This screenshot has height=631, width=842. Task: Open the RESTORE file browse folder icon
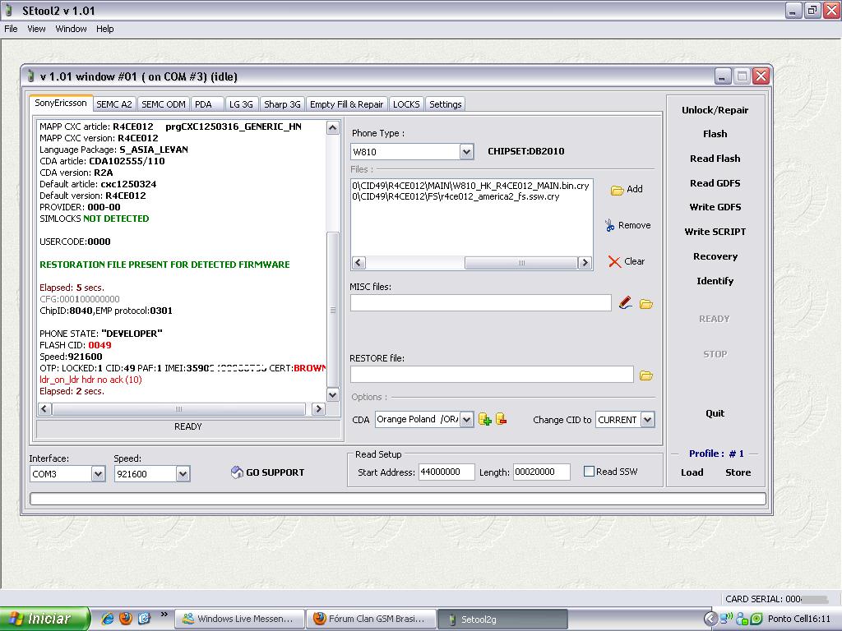click(x=646, y=375)
